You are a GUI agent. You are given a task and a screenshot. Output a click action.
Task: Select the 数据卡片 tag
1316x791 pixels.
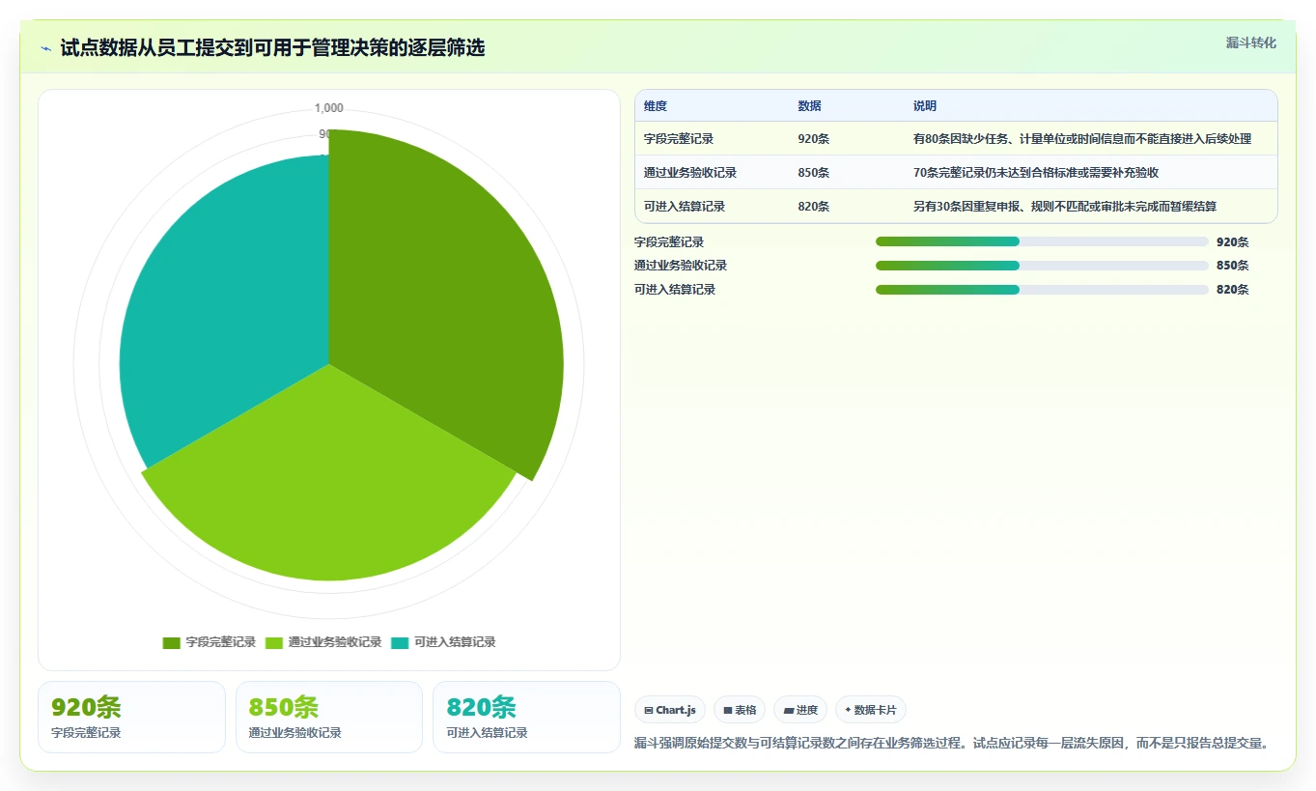pos(870,710)
